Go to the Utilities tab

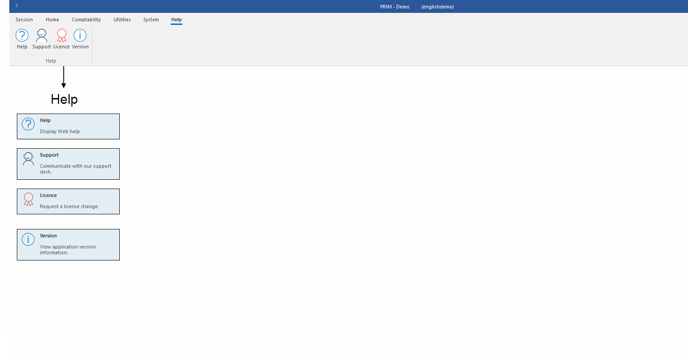coord(122,20)
